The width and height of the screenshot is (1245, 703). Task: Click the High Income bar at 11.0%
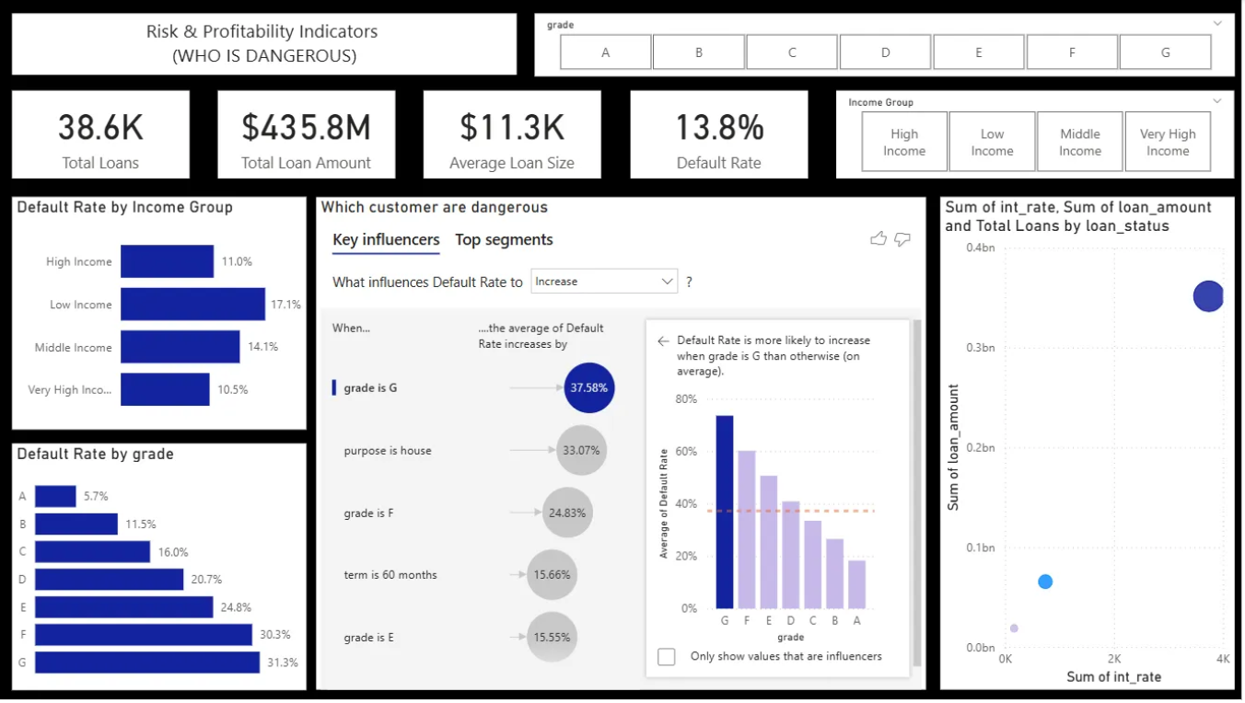pos(167,261)
